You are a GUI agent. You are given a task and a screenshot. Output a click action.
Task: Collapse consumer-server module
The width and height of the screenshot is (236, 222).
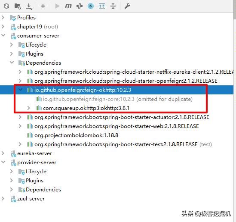[3, 35]
